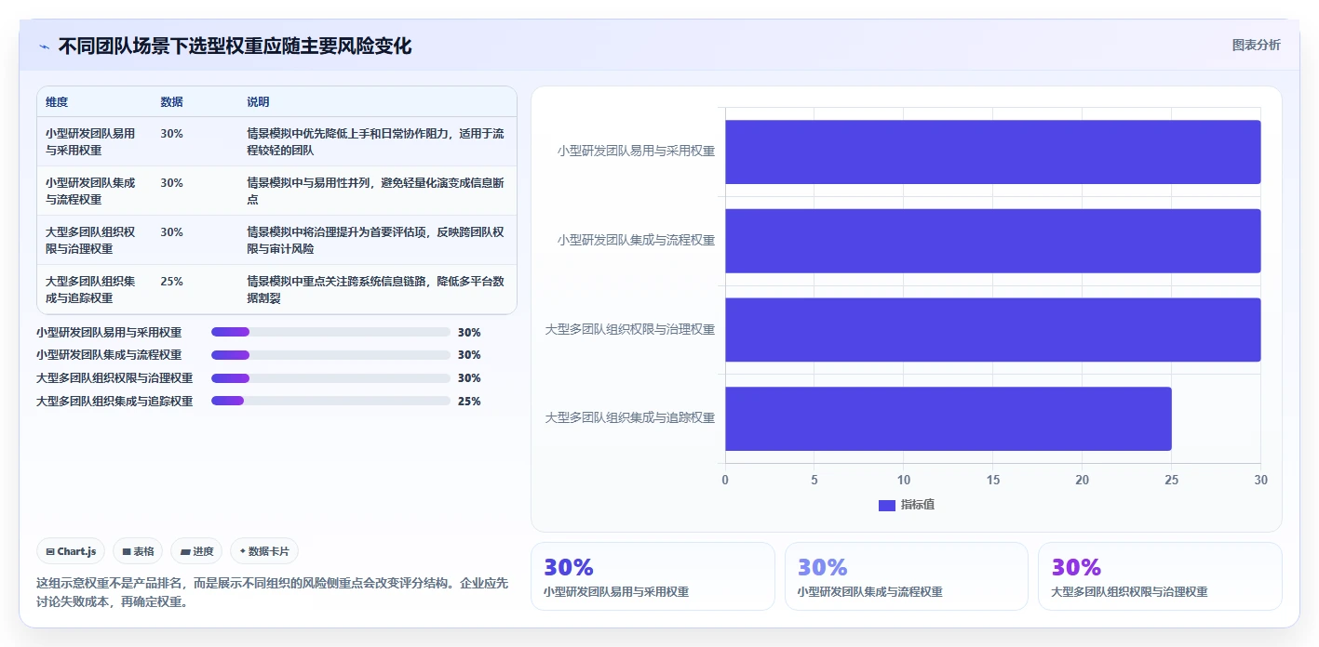
Task: Click the 维度 column header
Action: click(x=57, y=102)
